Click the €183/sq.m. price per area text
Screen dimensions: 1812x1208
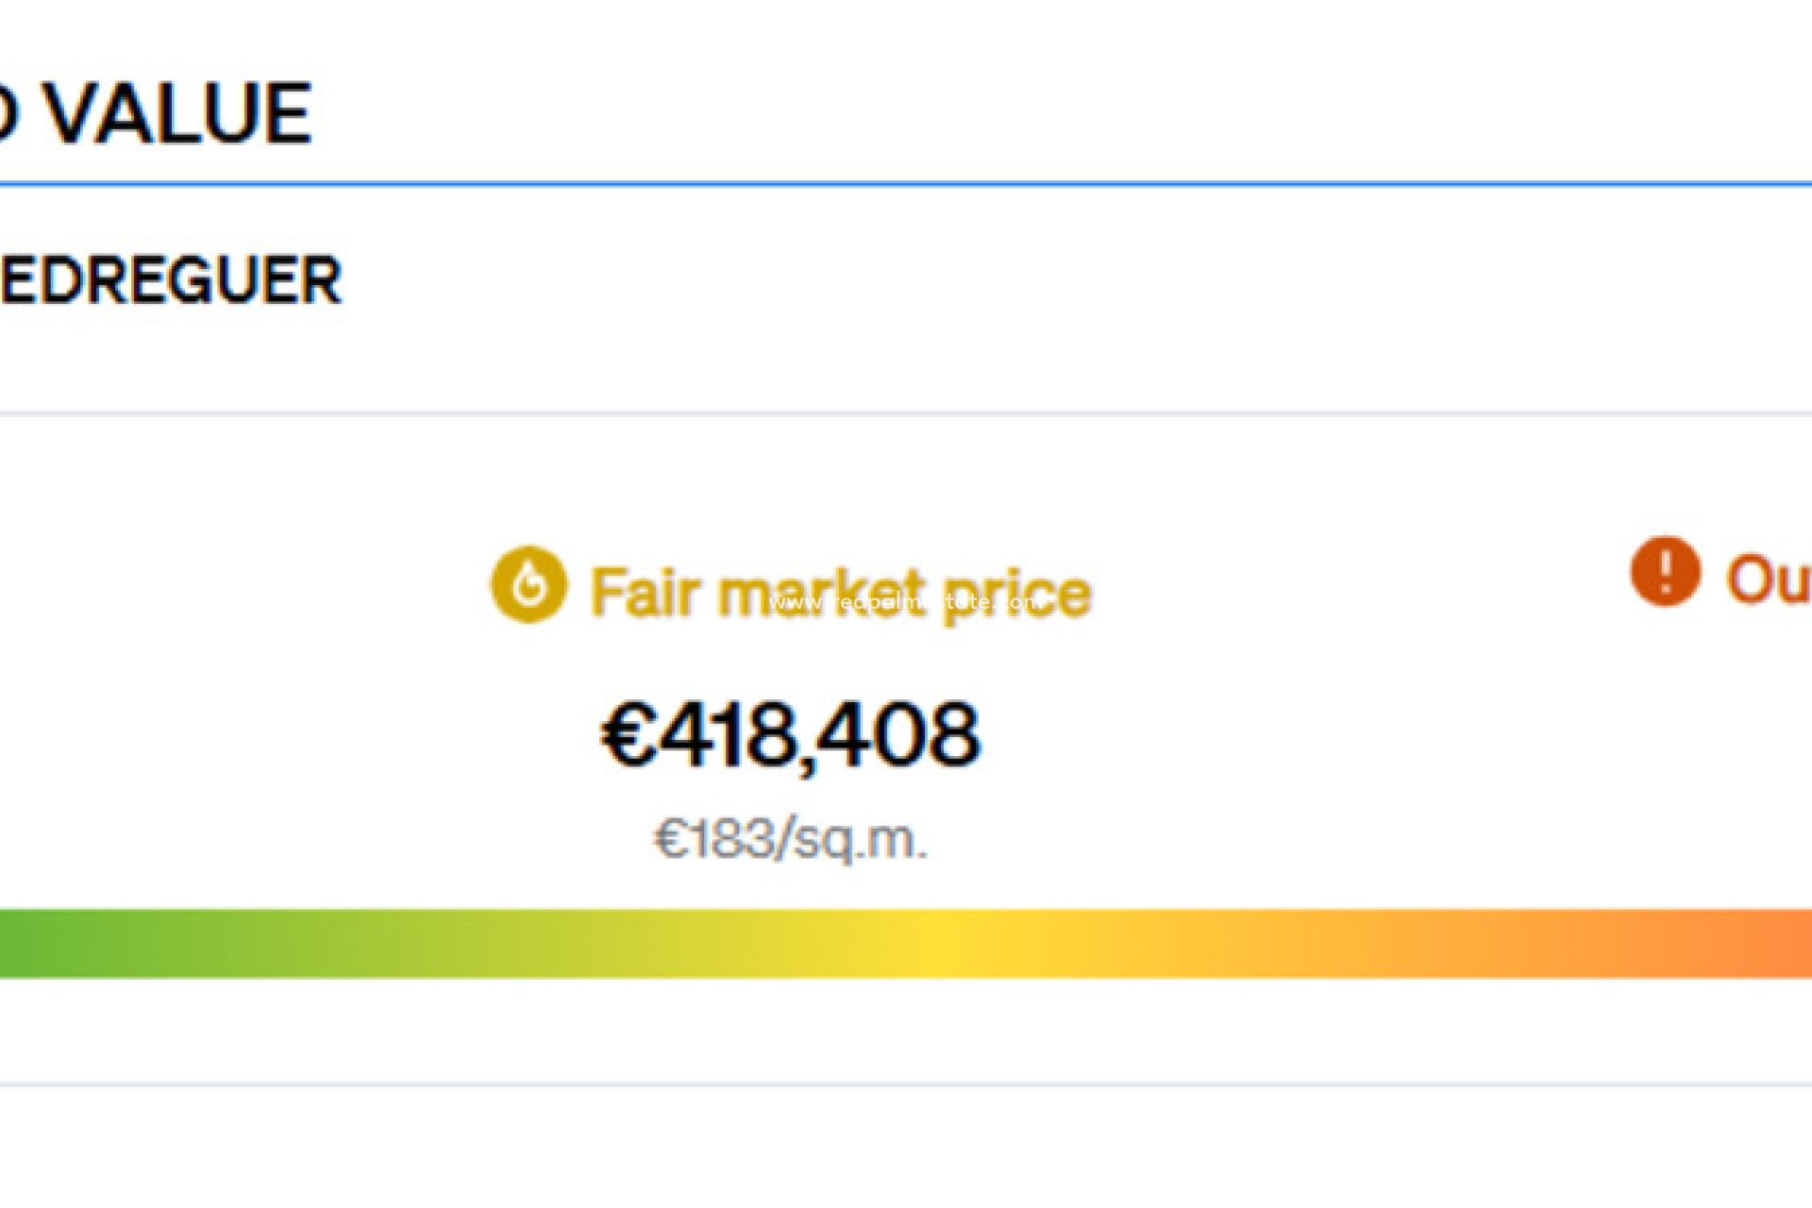point(791,839)
